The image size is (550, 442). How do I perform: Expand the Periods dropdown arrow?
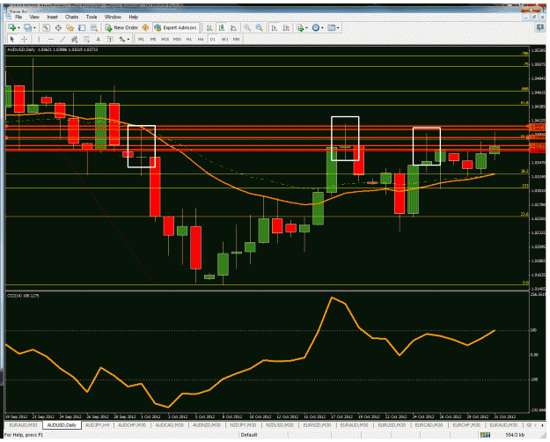point(322,28)
